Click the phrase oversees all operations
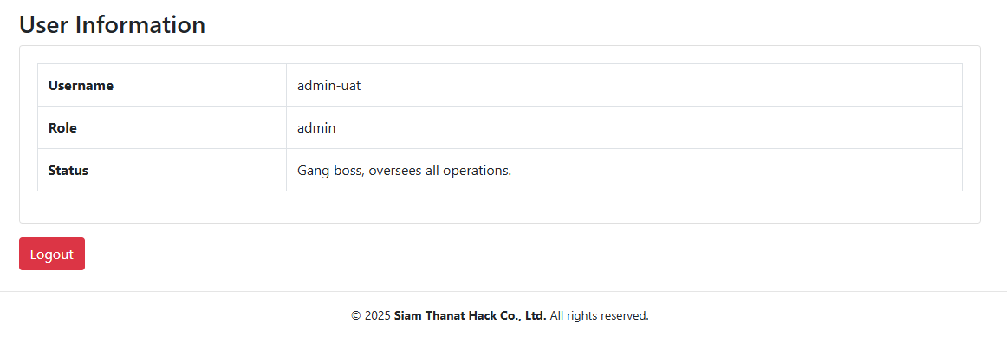 (440, 171)
